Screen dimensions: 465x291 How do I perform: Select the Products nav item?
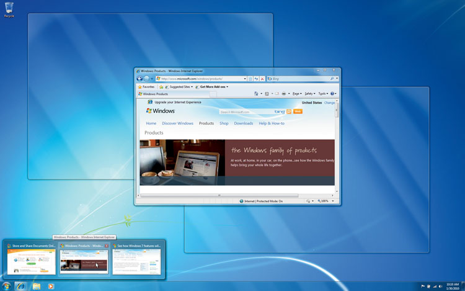pos(206,123)
